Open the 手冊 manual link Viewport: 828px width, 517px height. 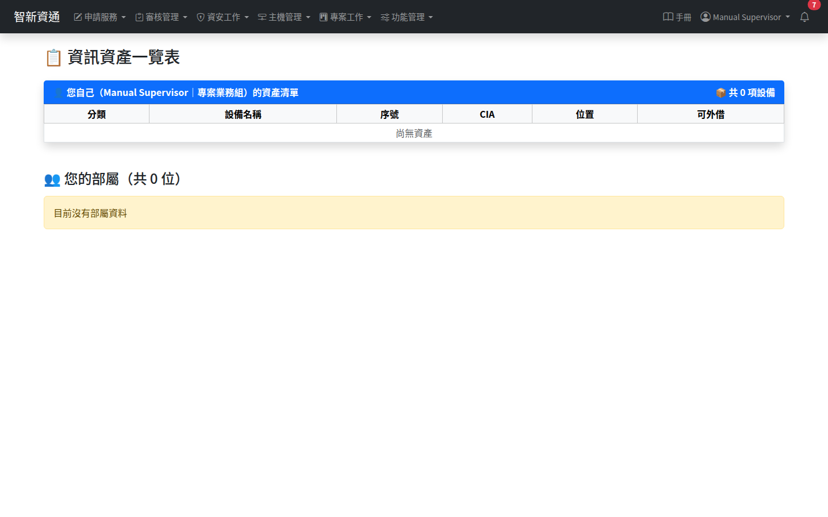click(x=677, y=17)
